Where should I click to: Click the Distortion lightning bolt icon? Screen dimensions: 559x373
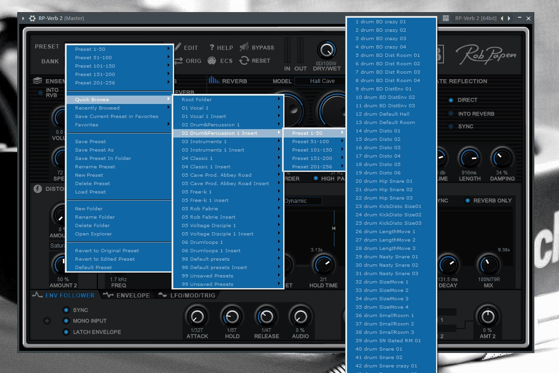click(x=38, y=189)
